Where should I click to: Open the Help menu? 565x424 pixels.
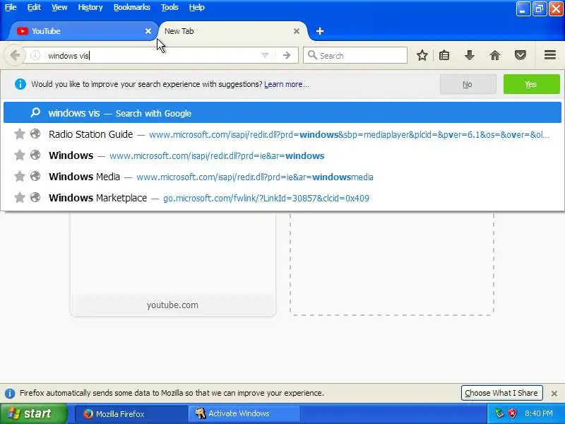point(197,7)
